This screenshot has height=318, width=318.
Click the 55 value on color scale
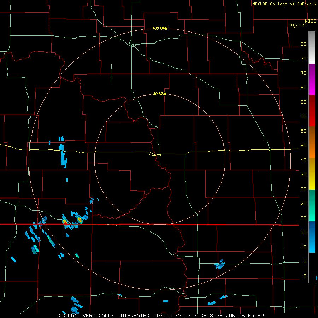[x=304, y=116]
